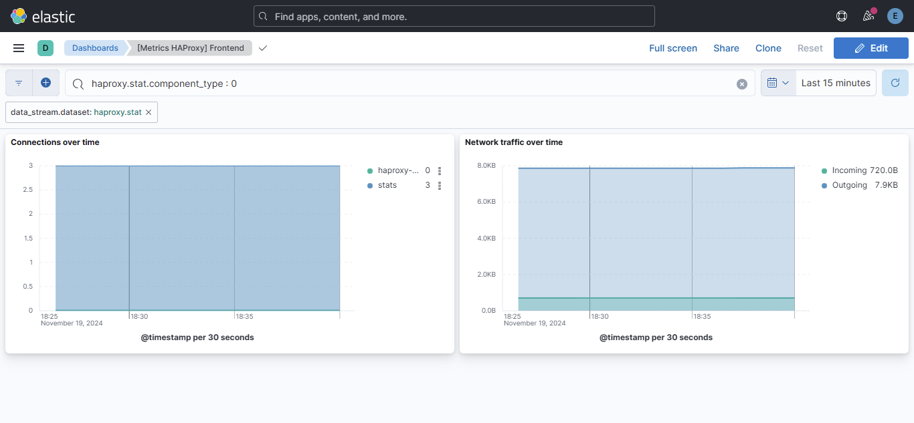Screen dimensions: 914x423
Task: Add a filter with the plus icon
Action: point(45,82)
